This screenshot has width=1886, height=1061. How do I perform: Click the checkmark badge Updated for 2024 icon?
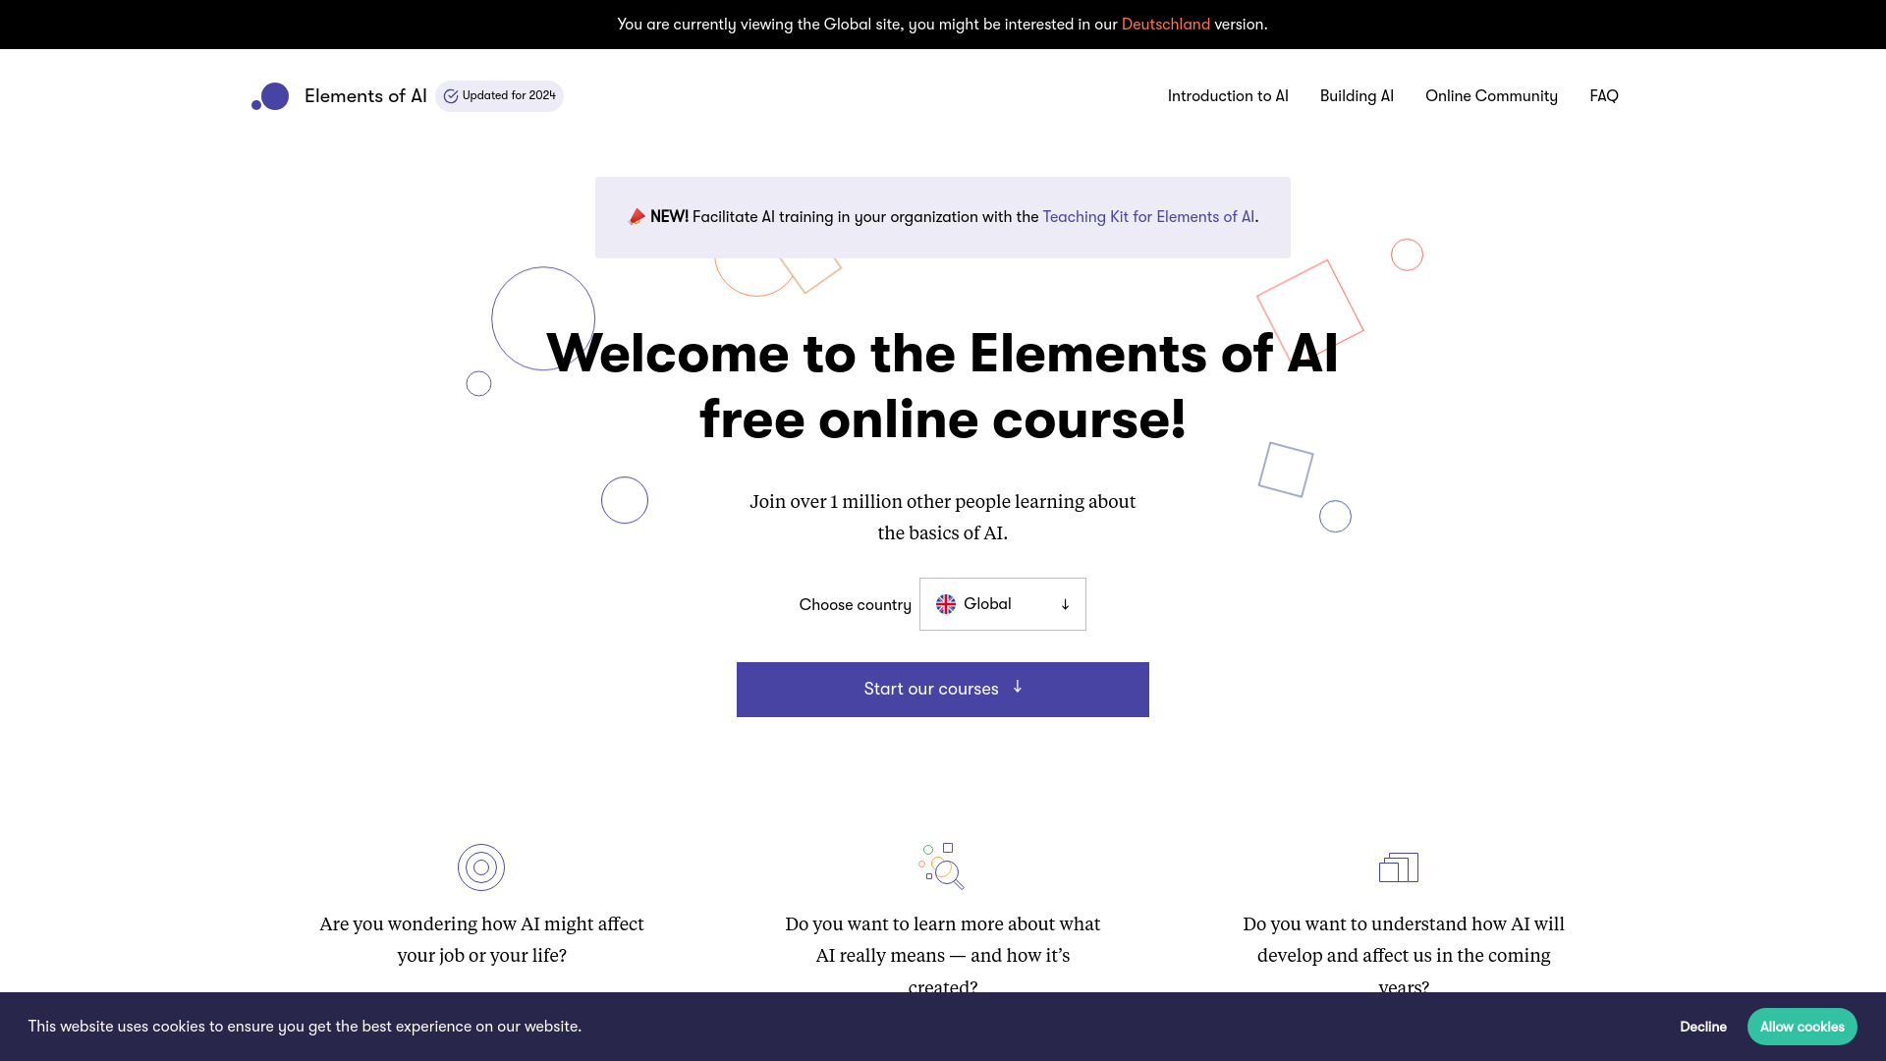coord(452,96)
